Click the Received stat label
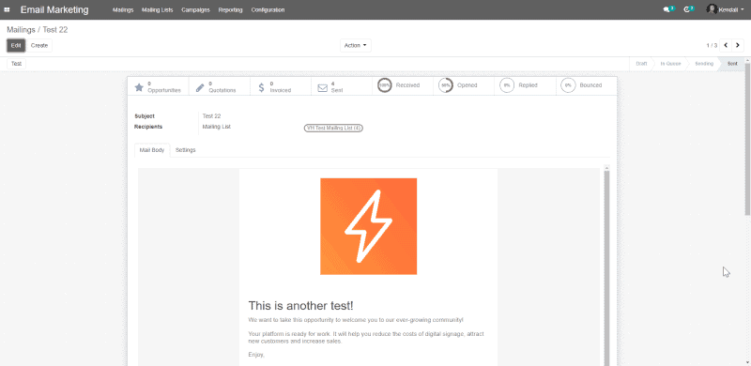 [407, 85]
